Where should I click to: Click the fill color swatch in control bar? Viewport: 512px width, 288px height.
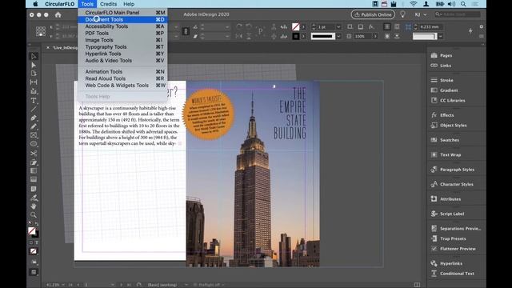pyautogui.click(x=295, y=26)
